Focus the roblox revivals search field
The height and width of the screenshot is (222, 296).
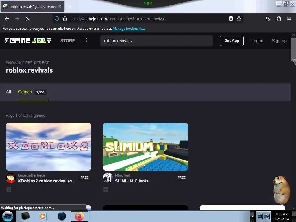tap(156, 40)
